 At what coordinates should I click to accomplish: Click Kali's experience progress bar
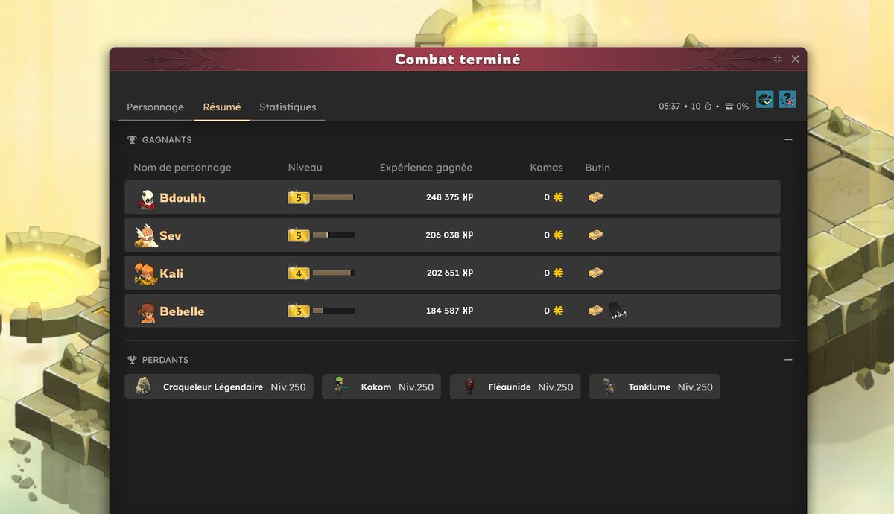tap(333, 273)
